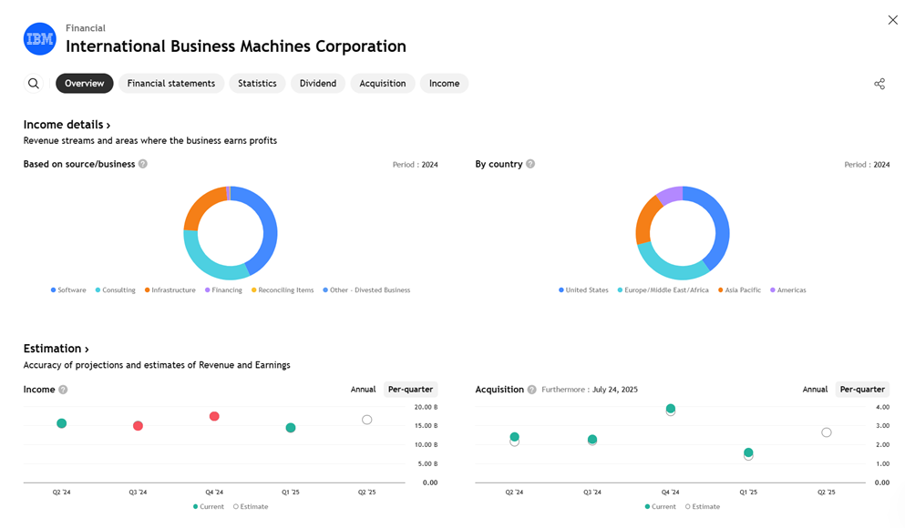Click the Q1 '25 green point in the Acquisition chart
The image size is (905, 528).
(748, 452)
